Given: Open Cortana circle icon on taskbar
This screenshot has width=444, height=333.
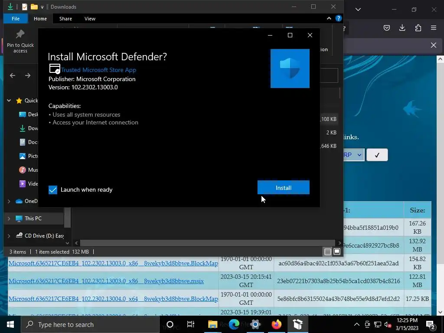Looking at the screenshot, I should (170, 324).
